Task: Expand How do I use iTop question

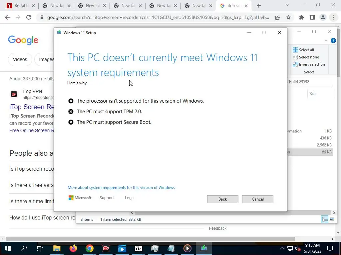Action: coord(42,217)
